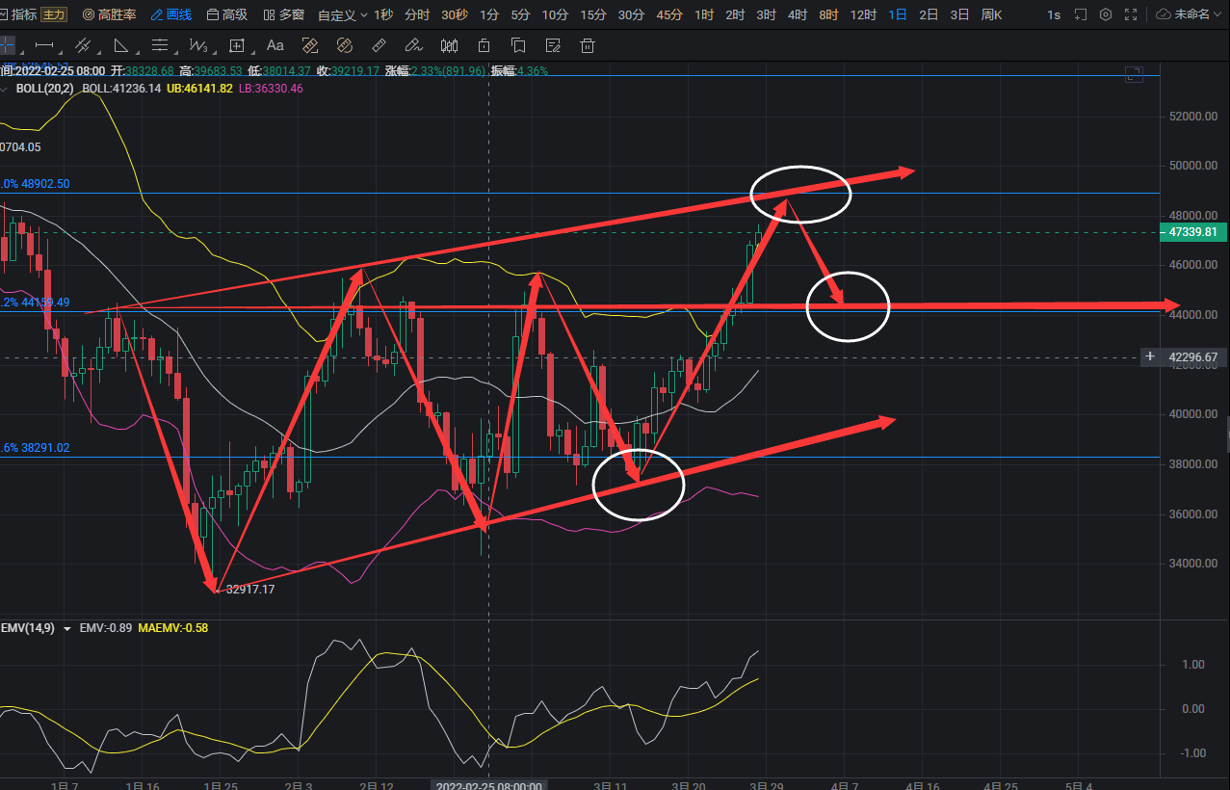Switch to the 分时 timeframe
The width and height of the screenshot is (1230, 790).
[x=417, y=14]
